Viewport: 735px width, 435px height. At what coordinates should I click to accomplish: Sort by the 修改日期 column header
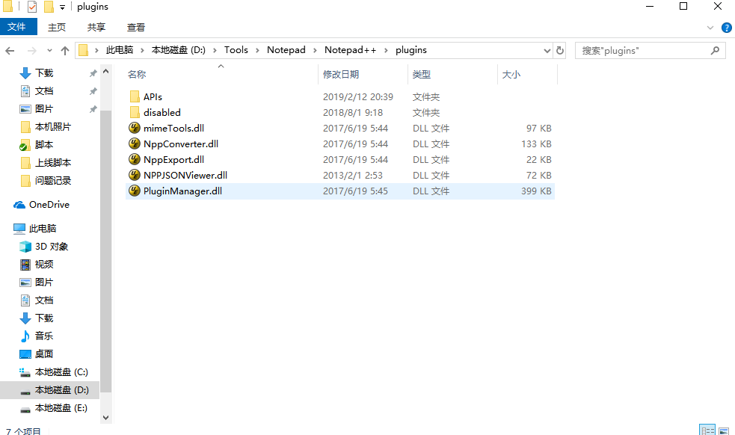pyautogui.click(x=341, y=75)
